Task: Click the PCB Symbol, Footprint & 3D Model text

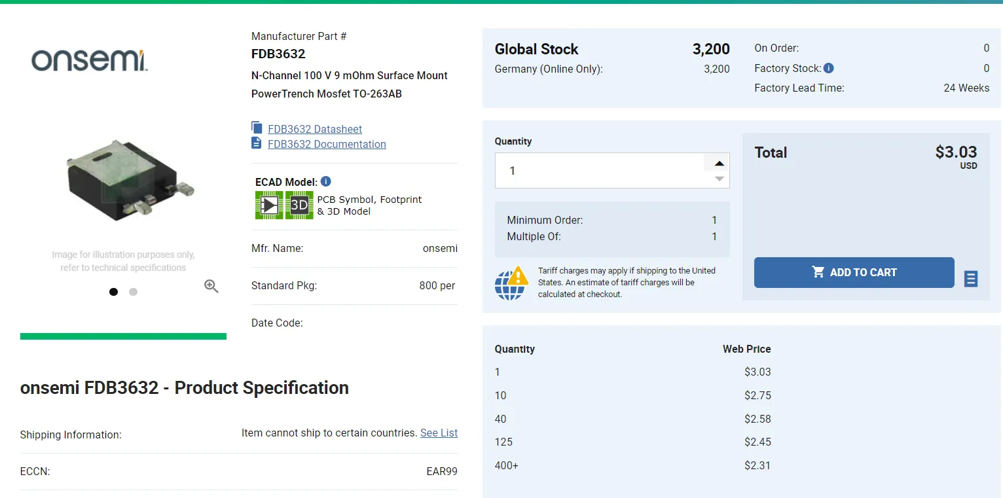Action: pos(369,205)
